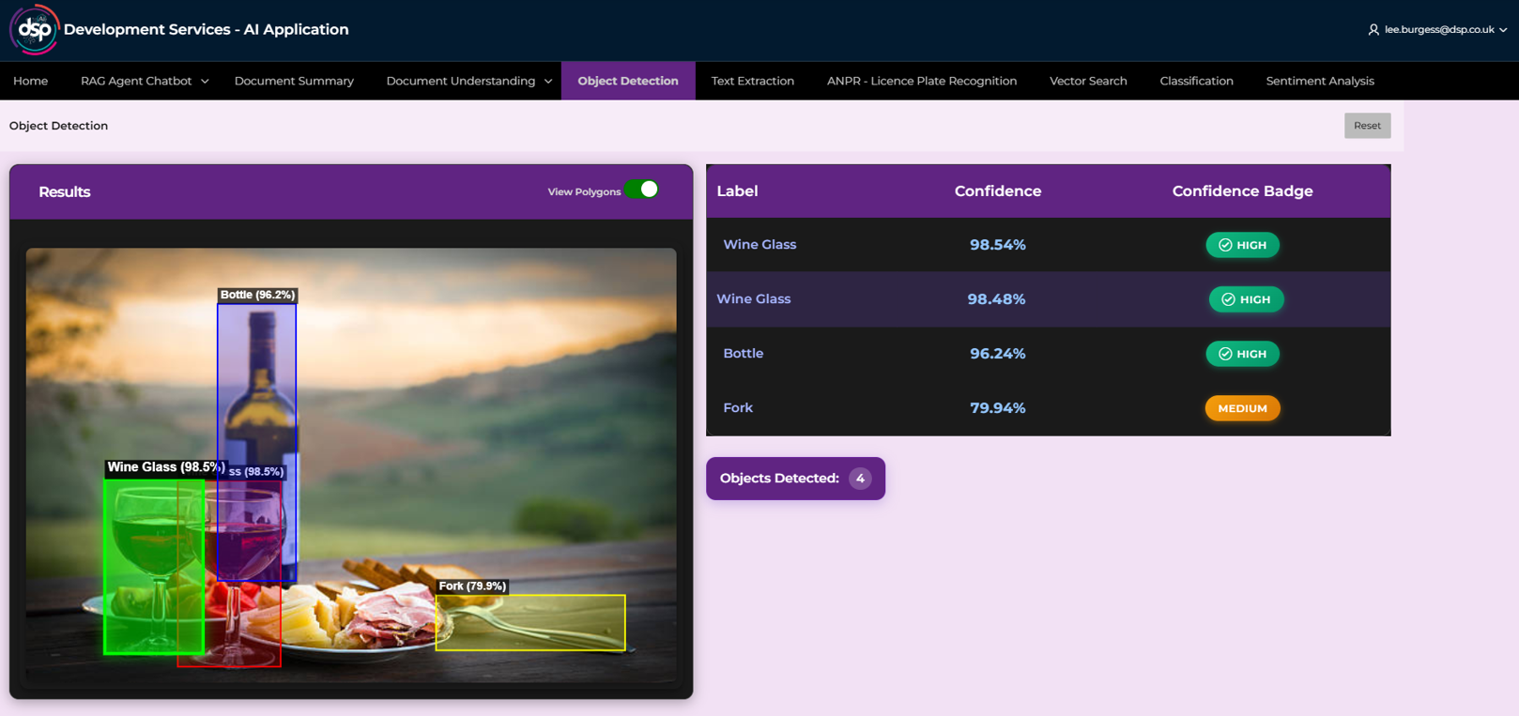Toggle the View Polygons switch
This screenshot has width=1519, height=716.
(642, 190)
